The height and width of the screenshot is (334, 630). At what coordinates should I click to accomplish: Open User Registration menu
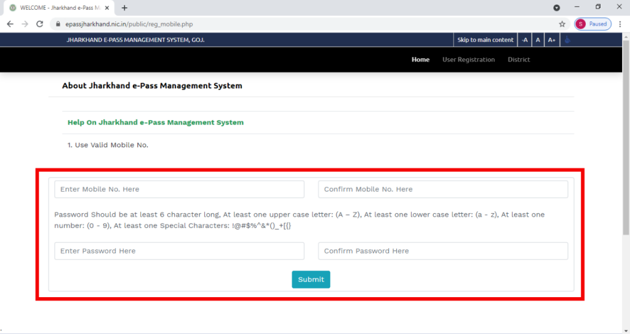click(x=468, y=60)
